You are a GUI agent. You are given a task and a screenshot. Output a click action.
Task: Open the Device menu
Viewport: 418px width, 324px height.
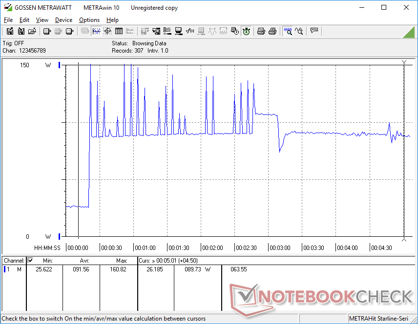pyautogui.click(x=63, y=20)
